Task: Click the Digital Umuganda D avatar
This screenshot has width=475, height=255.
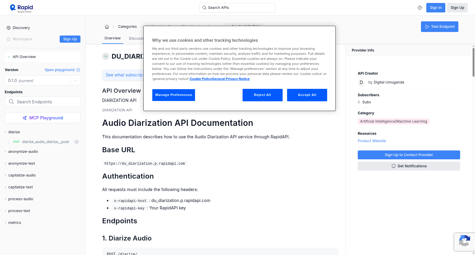Action: (361, 82)
